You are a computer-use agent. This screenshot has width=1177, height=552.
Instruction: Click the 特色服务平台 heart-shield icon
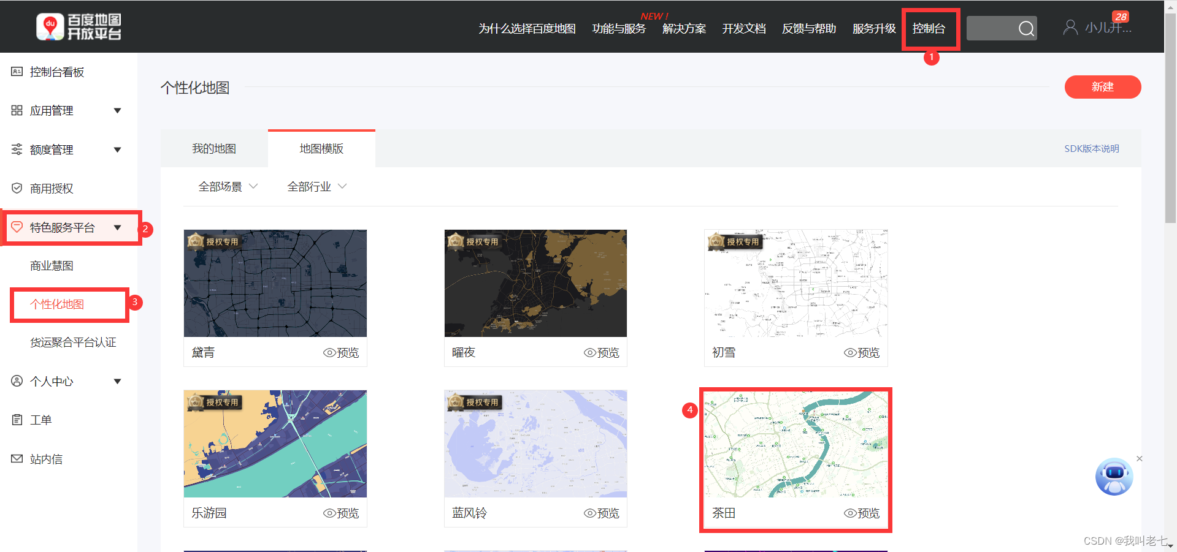(x=17, y=227)
